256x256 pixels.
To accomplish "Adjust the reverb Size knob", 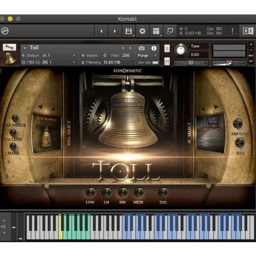I will (x=240, y=143).
